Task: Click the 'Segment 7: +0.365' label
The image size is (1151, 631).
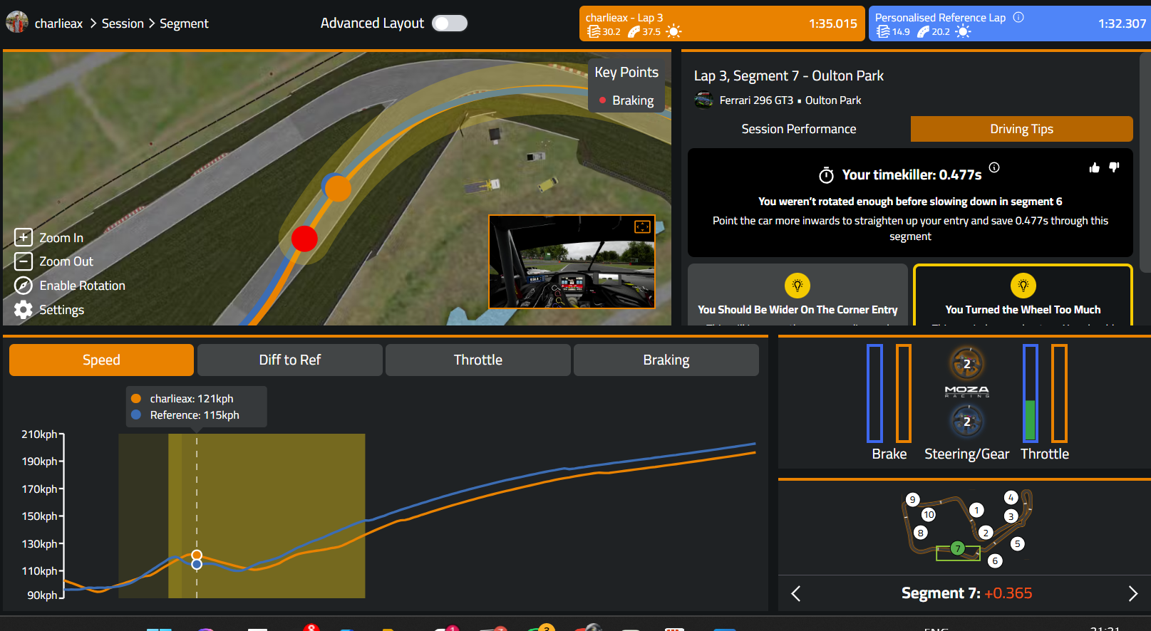Action: click(x=966, y=593)
